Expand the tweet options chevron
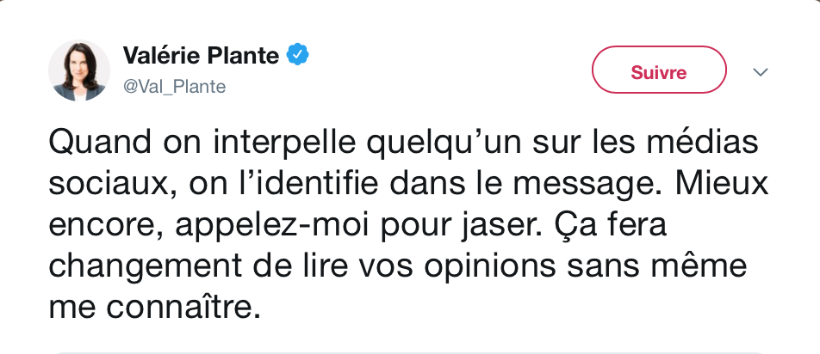Viewport: 820px width, 354px height. (x=761, y=72)
